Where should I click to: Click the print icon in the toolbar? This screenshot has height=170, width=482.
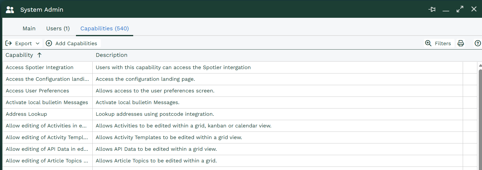[461, 43]
